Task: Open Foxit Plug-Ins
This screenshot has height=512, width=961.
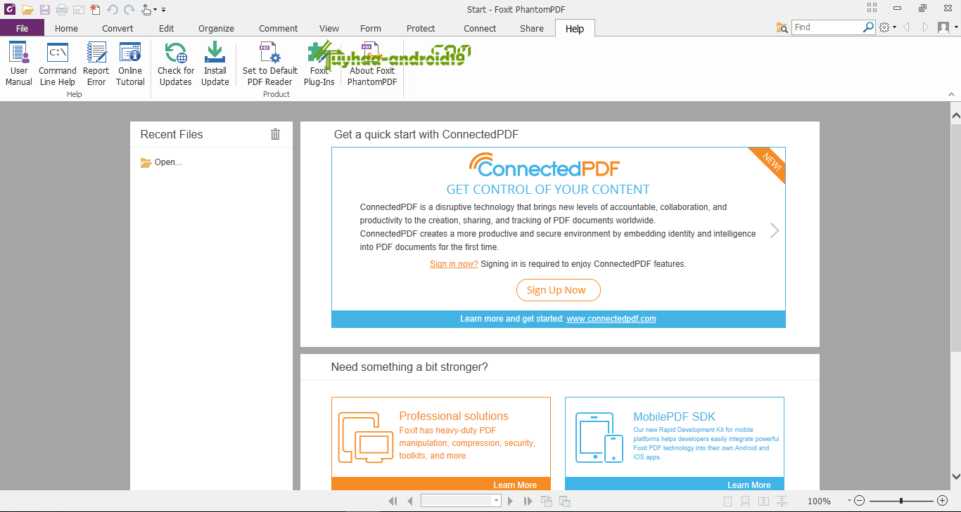Action: click(319, 64)
